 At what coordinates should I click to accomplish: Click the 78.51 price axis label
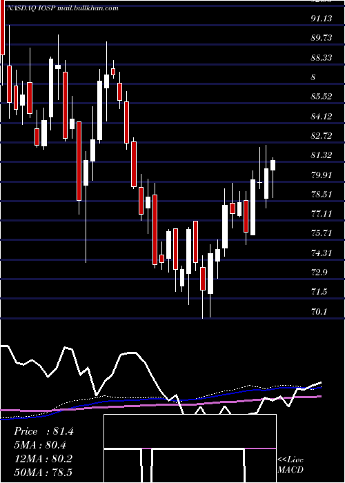click(x=322, y=195)
